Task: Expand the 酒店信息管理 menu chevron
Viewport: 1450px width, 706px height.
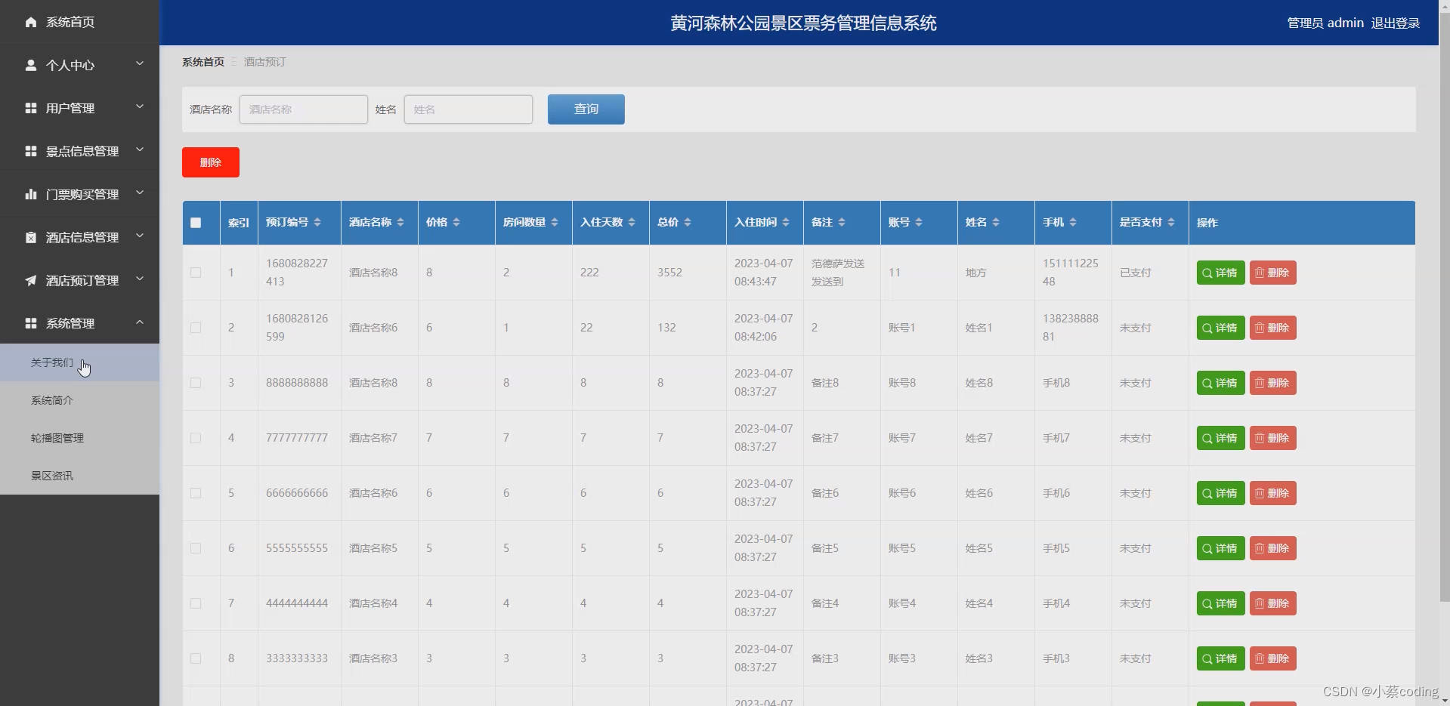Action: click(140, 236)
